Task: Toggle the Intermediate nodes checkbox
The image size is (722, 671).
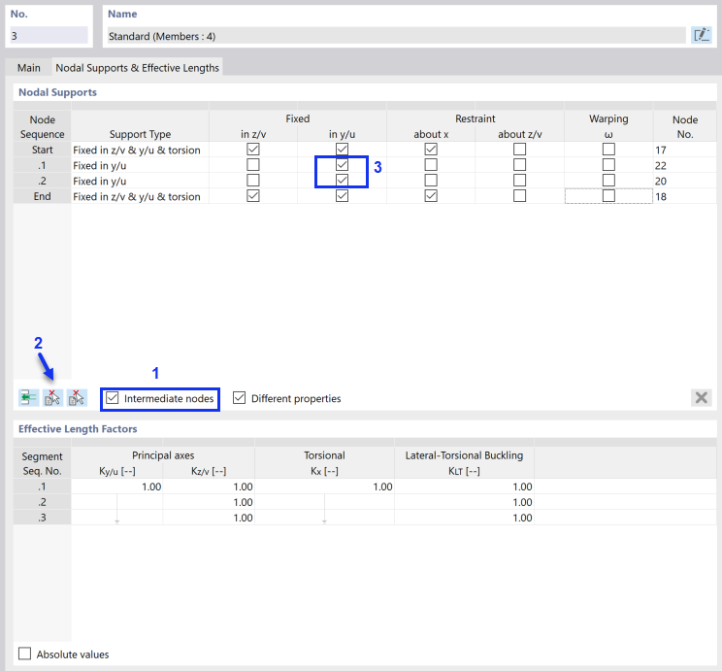Action: [x=113, y=398]
